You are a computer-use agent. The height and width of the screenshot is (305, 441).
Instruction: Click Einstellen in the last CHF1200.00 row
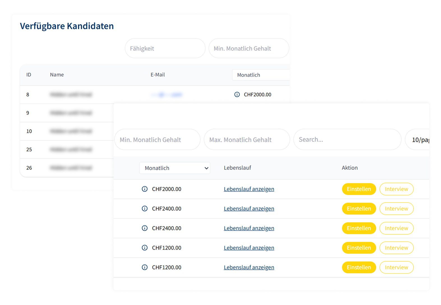point(359,267)
